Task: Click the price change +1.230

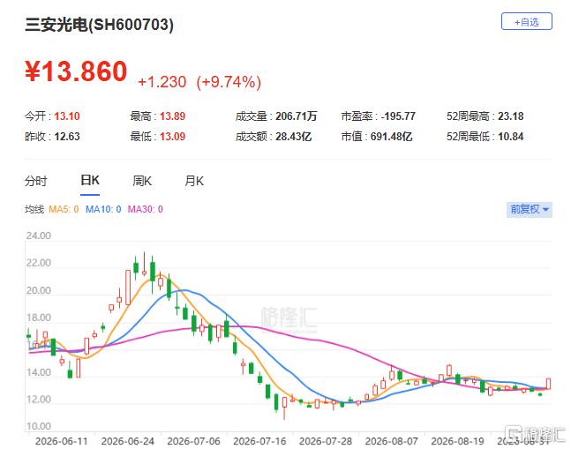Action: pyautogui.click(x=162, y=82)
